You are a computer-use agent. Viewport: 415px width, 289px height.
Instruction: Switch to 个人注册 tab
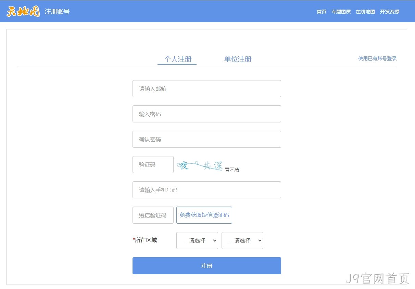tap(177, 59)
